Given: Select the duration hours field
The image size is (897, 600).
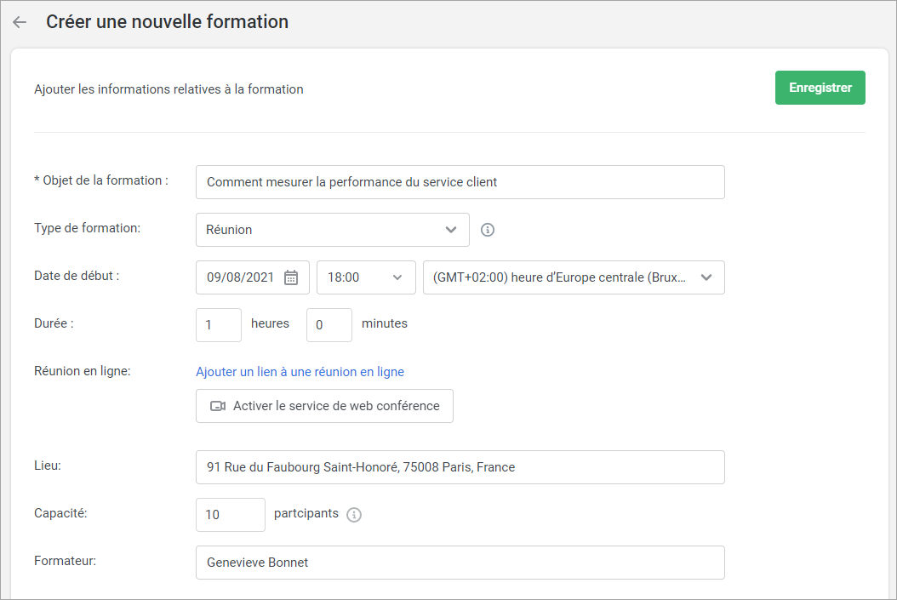Looking at the screenshot, I should pyautogui.click(x=218, y=325).
